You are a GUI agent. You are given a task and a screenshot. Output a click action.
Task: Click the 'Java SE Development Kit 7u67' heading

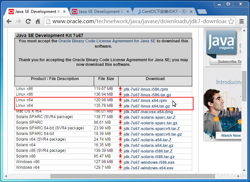tap(50, 35)
